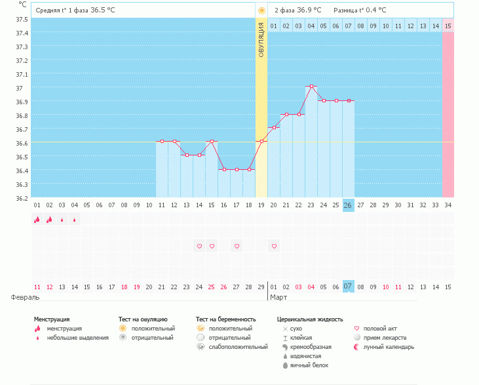The height and width of the screenshot is (385, 479).
Task: Click the intercourse heart on cycle day 14
Action: tap(199, 246)
